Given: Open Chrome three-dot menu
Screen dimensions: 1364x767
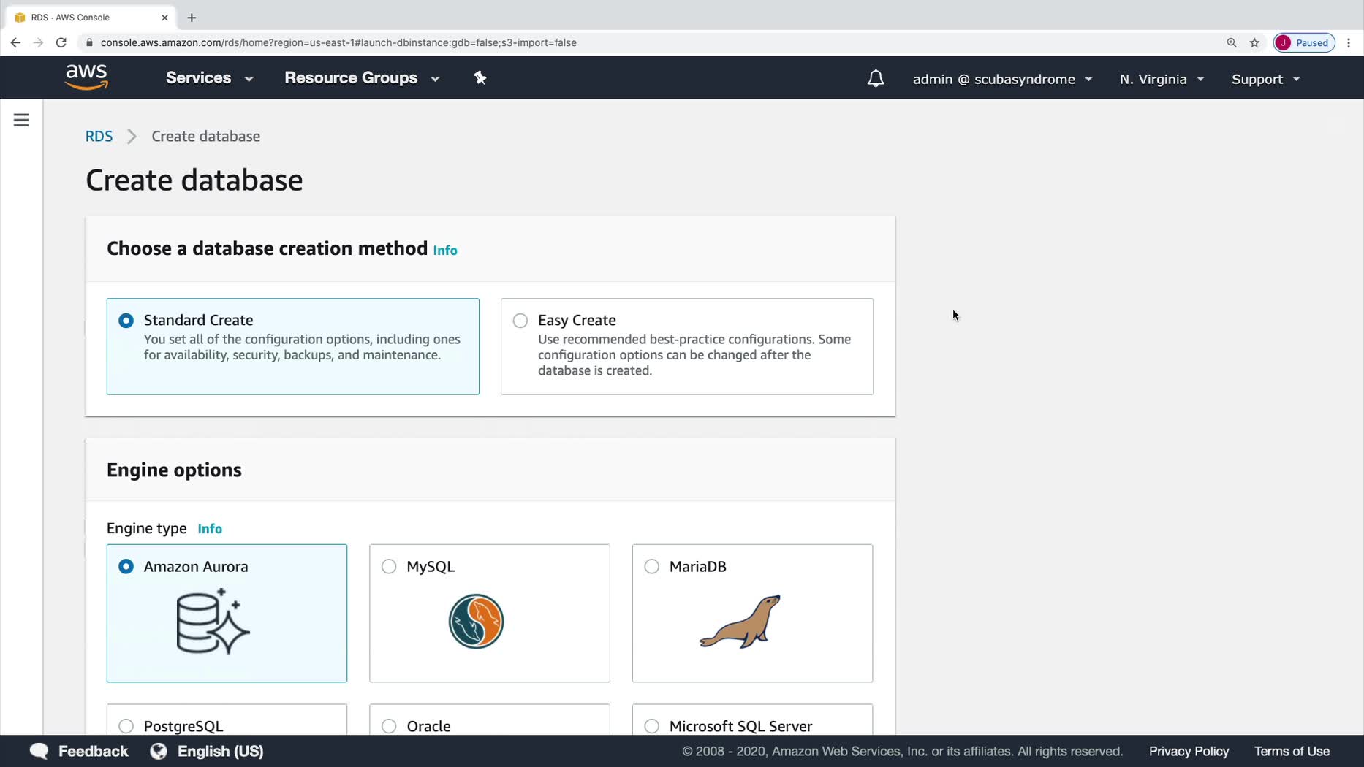Looking at the screenshot, I should coord(1349,42).
